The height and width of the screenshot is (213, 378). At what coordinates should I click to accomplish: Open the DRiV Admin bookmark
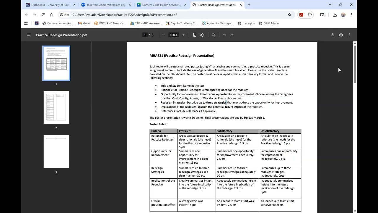point(269,23)
